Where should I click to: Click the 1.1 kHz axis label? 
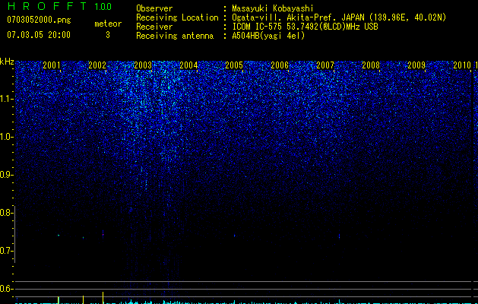point(6,99)
